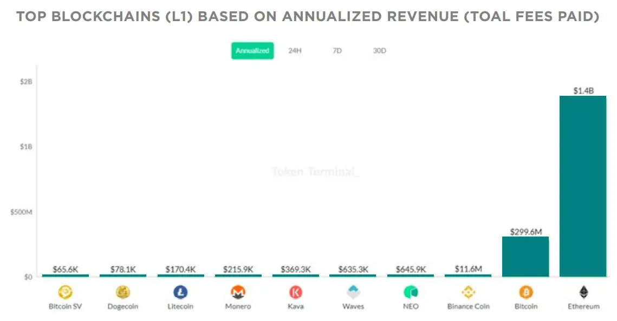Click the $1B y-axis label
This screenshot has width=617, height=321.
click(27, 147)
